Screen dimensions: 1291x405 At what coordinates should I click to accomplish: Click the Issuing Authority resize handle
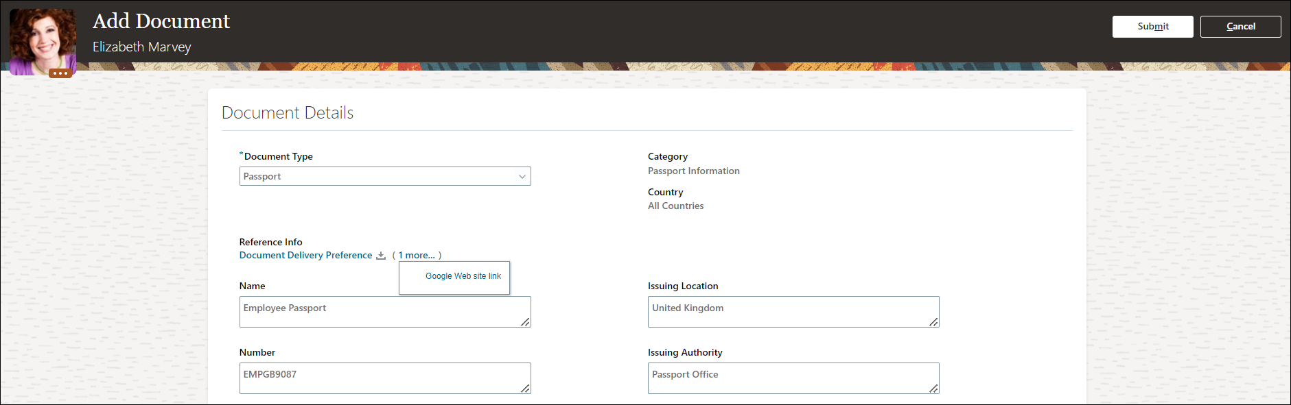click(x=933, y=389)
